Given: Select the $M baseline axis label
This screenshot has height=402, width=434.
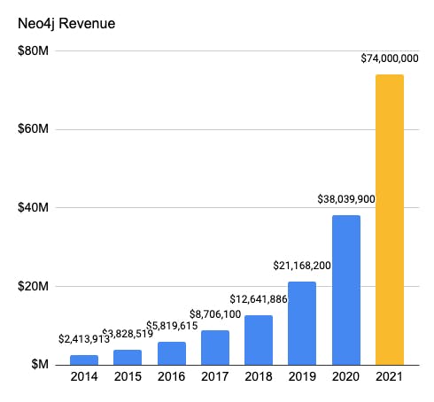Looking at the screenshot, I should click(x=40, y=364).
